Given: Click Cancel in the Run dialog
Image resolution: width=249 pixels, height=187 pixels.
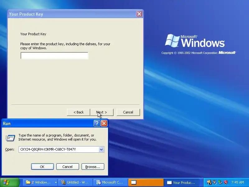Looking at the screenshot, I should tap(68, 167).
